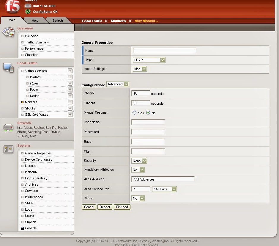The image size is (279, 246).
Task: Open the Users link under System
Action: pyautogui.click(x=29, y=216)
